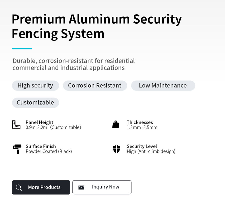Select the Customizable tag pill
This screenshot has width=225, height=206.
coord(35,102)
